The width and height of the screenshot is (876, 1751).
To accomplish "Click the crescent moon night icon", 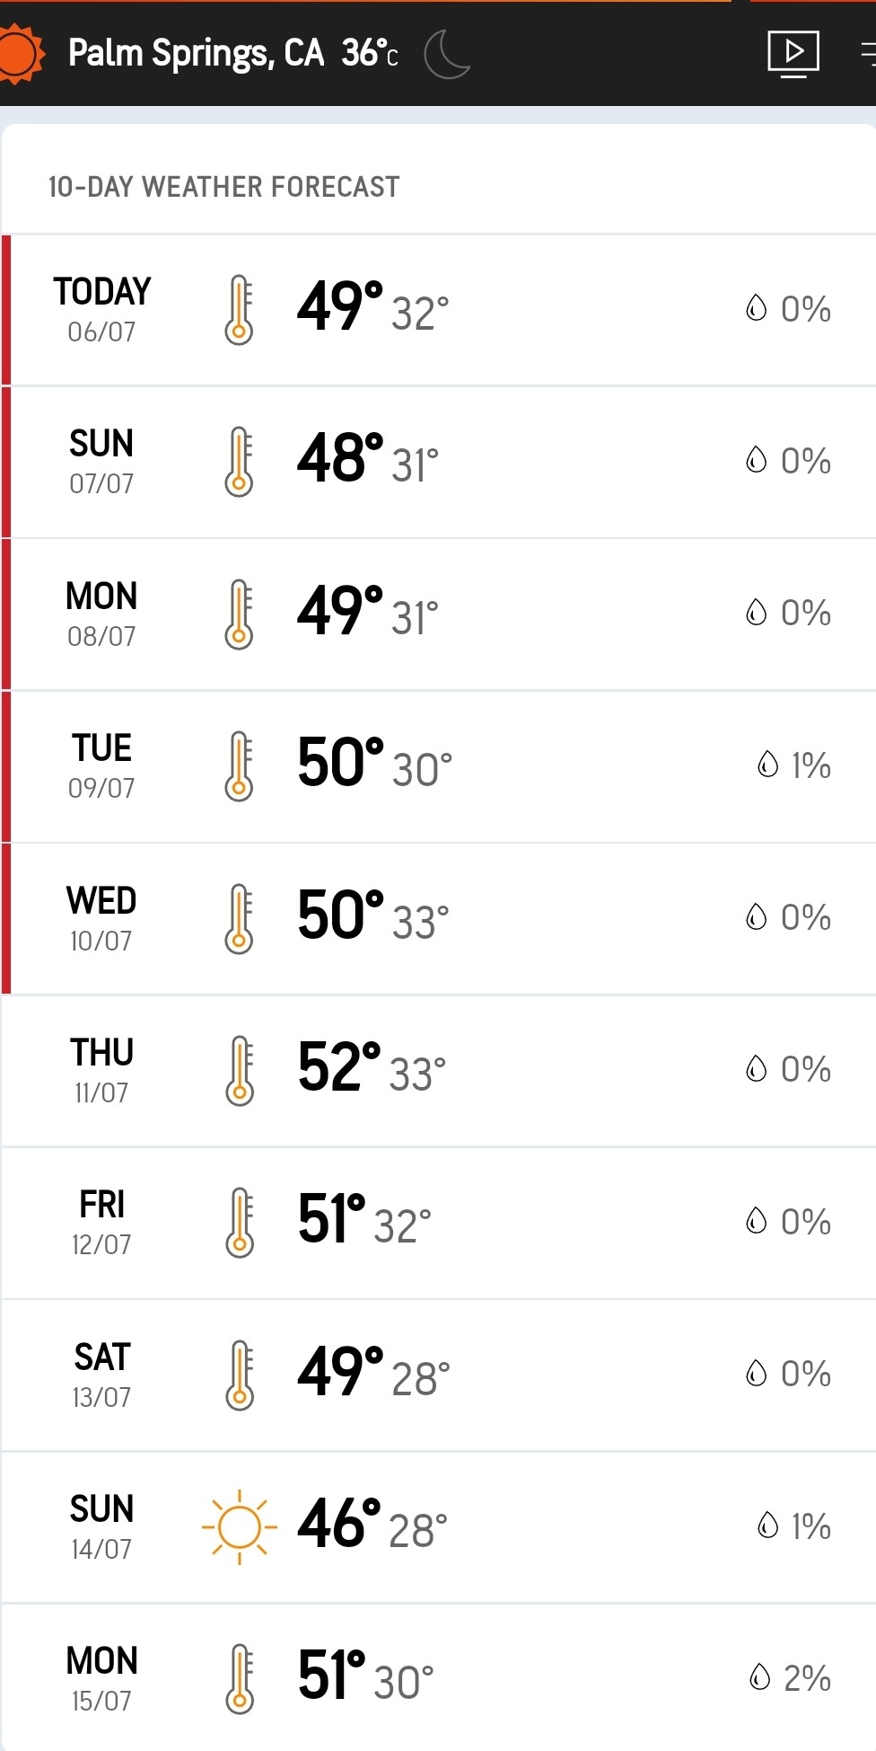I will [x=446, y=54].
